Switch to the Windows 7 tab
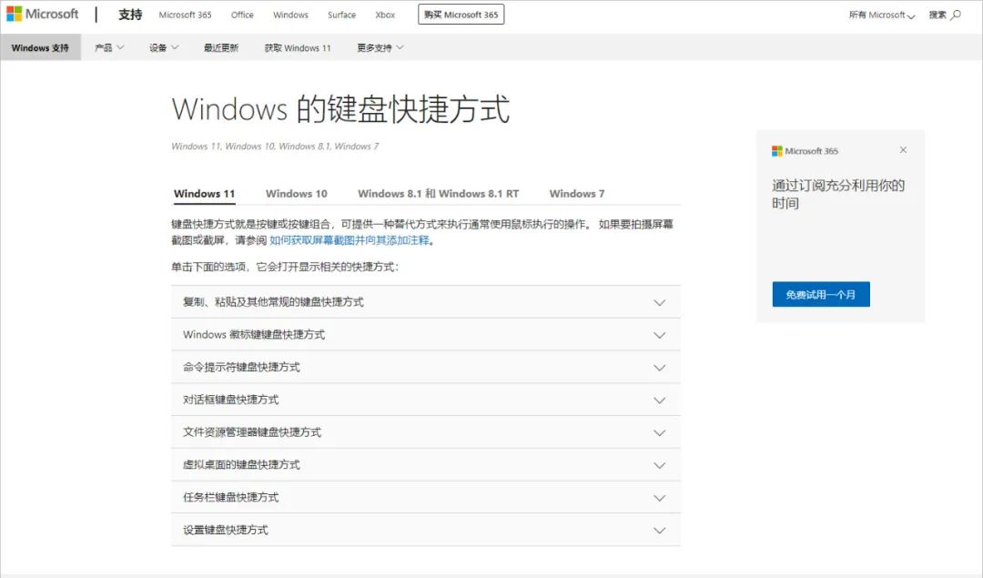Screen dimensions: 983x578 [x=577, y=194]
